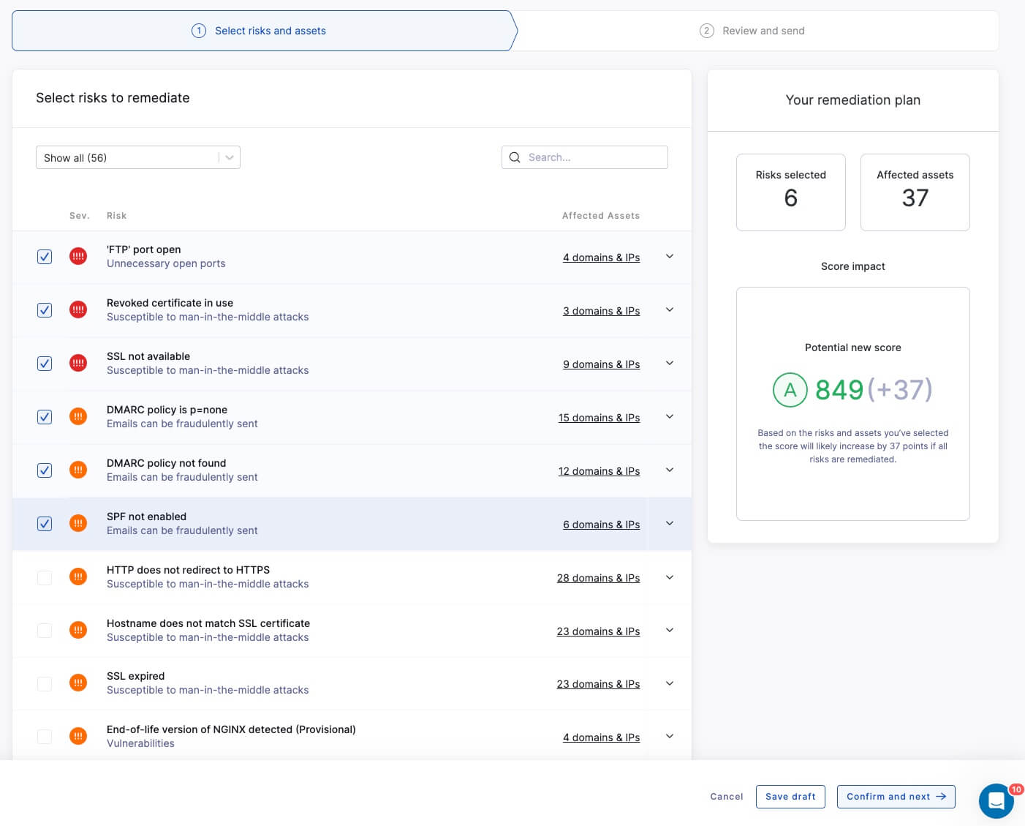Image resolution: width=1025 pixels, height=826 pixels.
Task: Click the Risks selected count card
Action: click(791, 192)
